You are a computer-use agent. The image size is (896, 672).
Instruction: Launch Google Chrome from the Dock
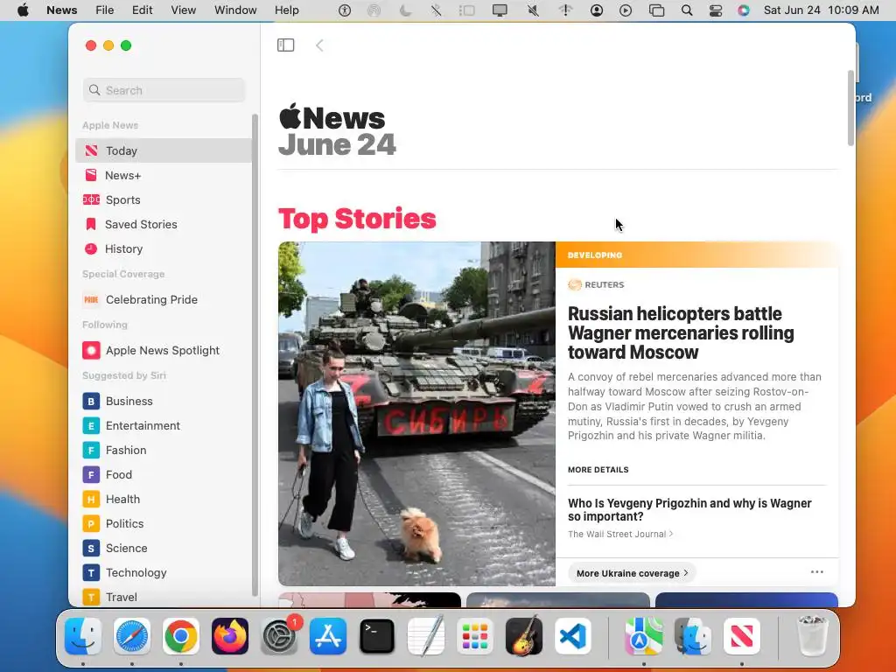click(x=181, y=636)
